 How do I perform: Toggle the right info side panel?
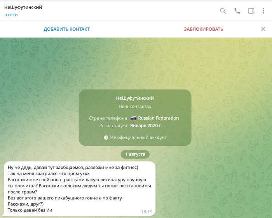tap(251, 11)
